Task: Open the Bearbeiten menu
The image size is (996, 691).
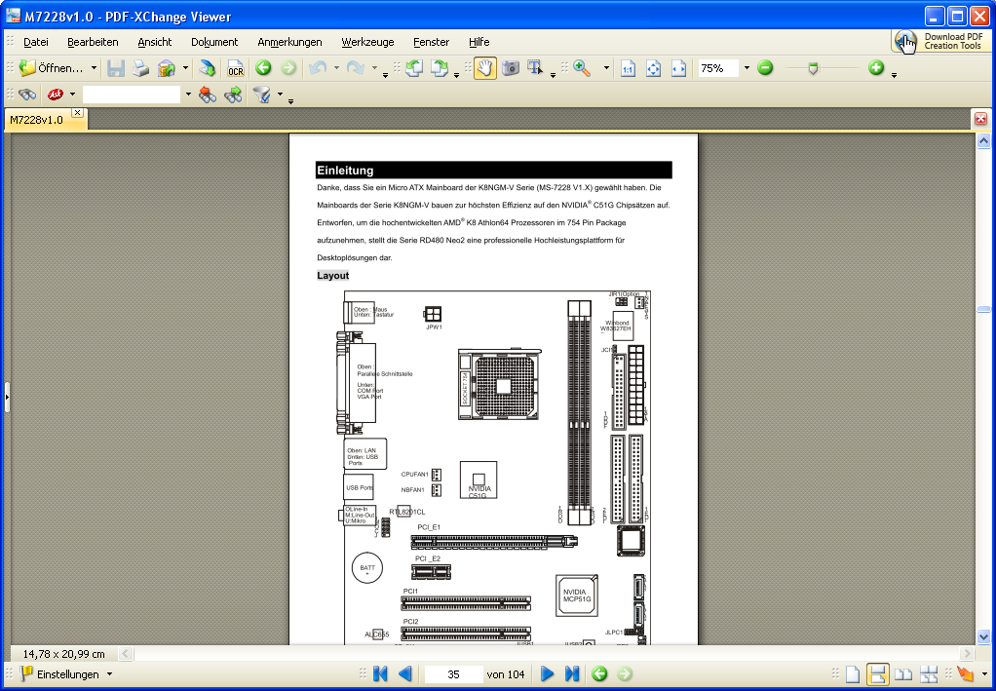Action: pyautogui.click(x=93, y=42)
